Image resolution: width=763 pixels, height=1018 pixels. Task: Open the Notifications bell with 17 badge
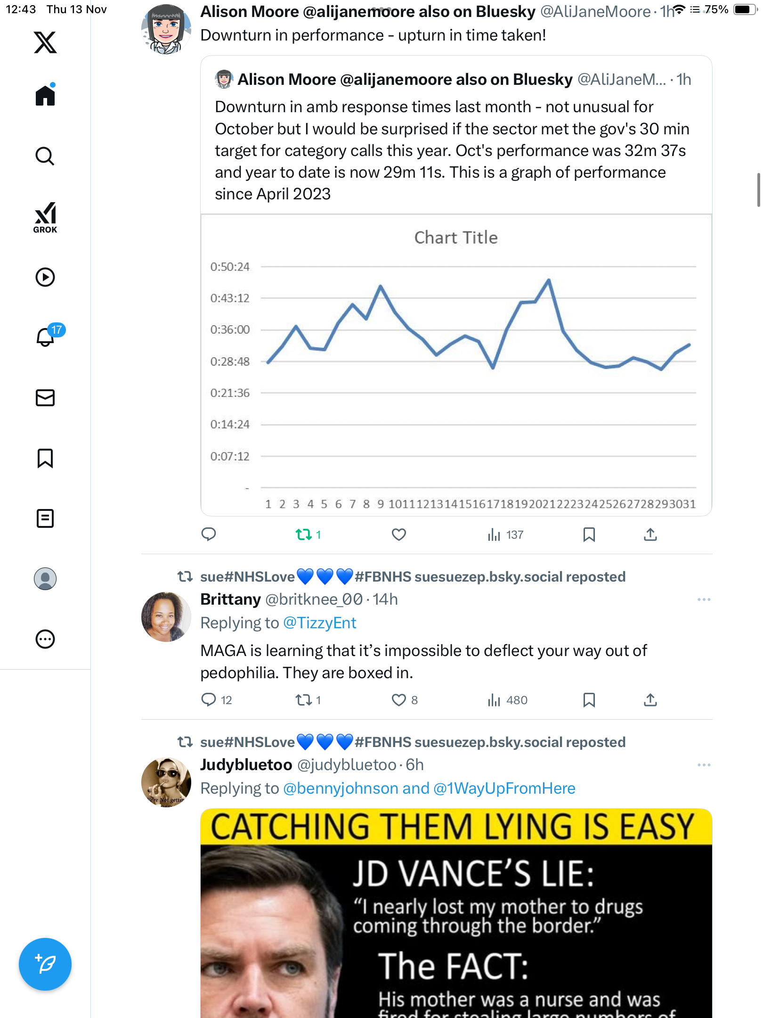point(46,337)
